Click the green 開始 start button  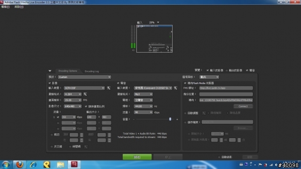[x=137, y=157]
